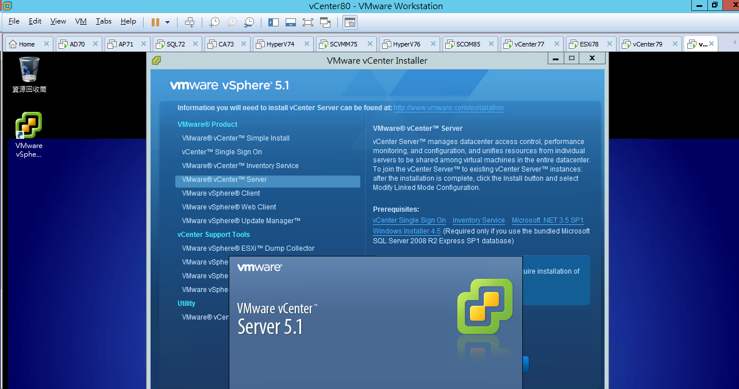This screenshot has height=389, width=739.
Task: Open the Help menu
Action: pos(128,21)
